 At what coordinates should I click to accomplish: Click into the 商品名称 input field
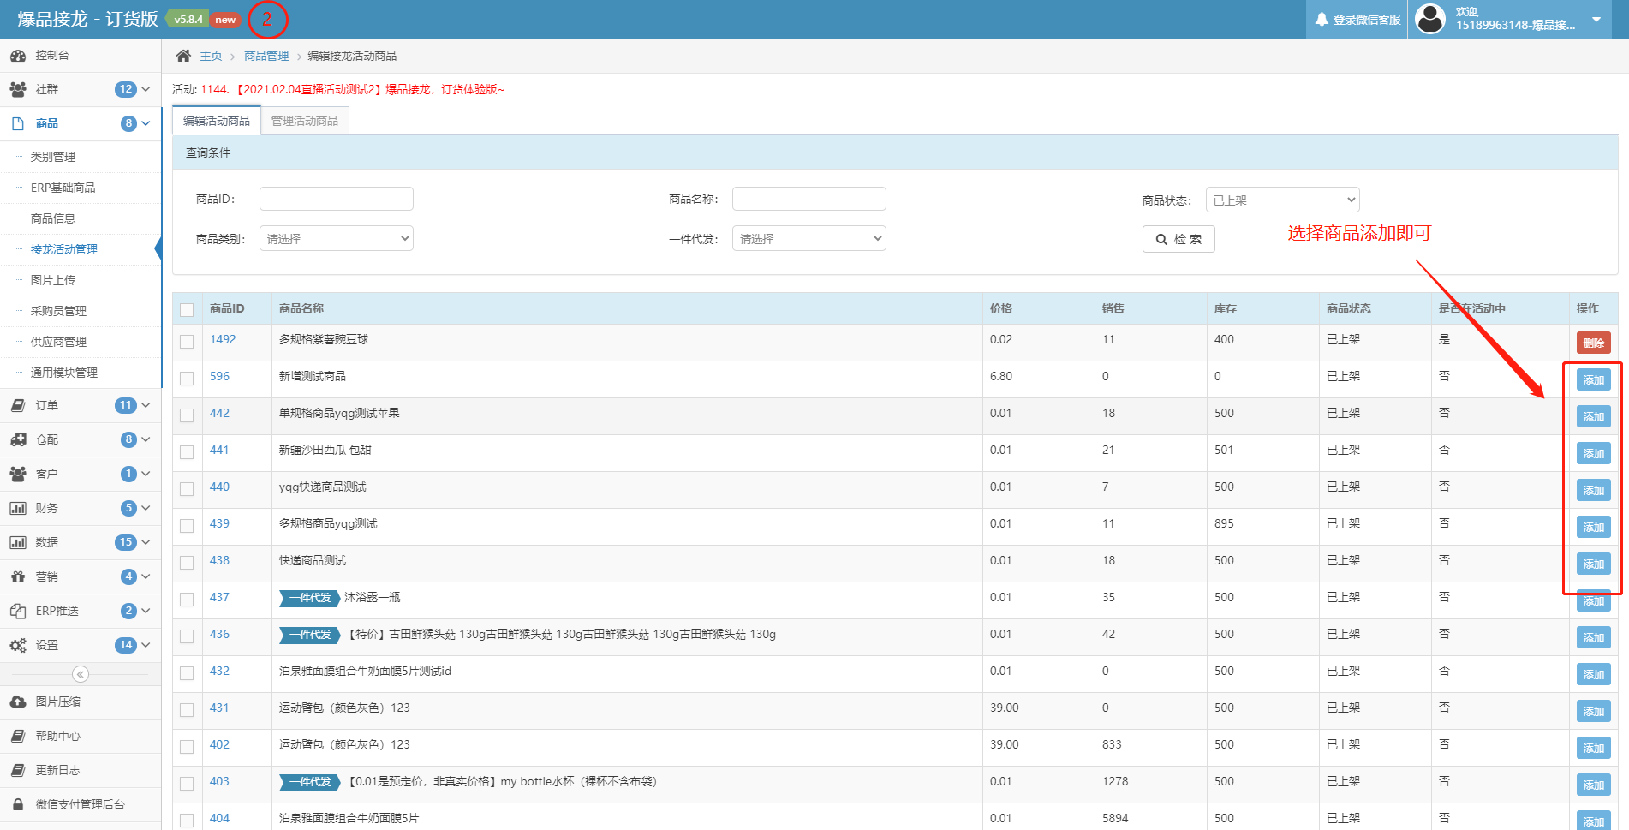point(809,199)
